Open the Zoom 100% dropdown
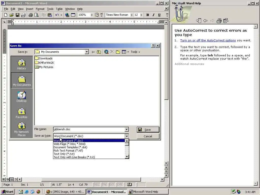 click(x=91, y=15)
